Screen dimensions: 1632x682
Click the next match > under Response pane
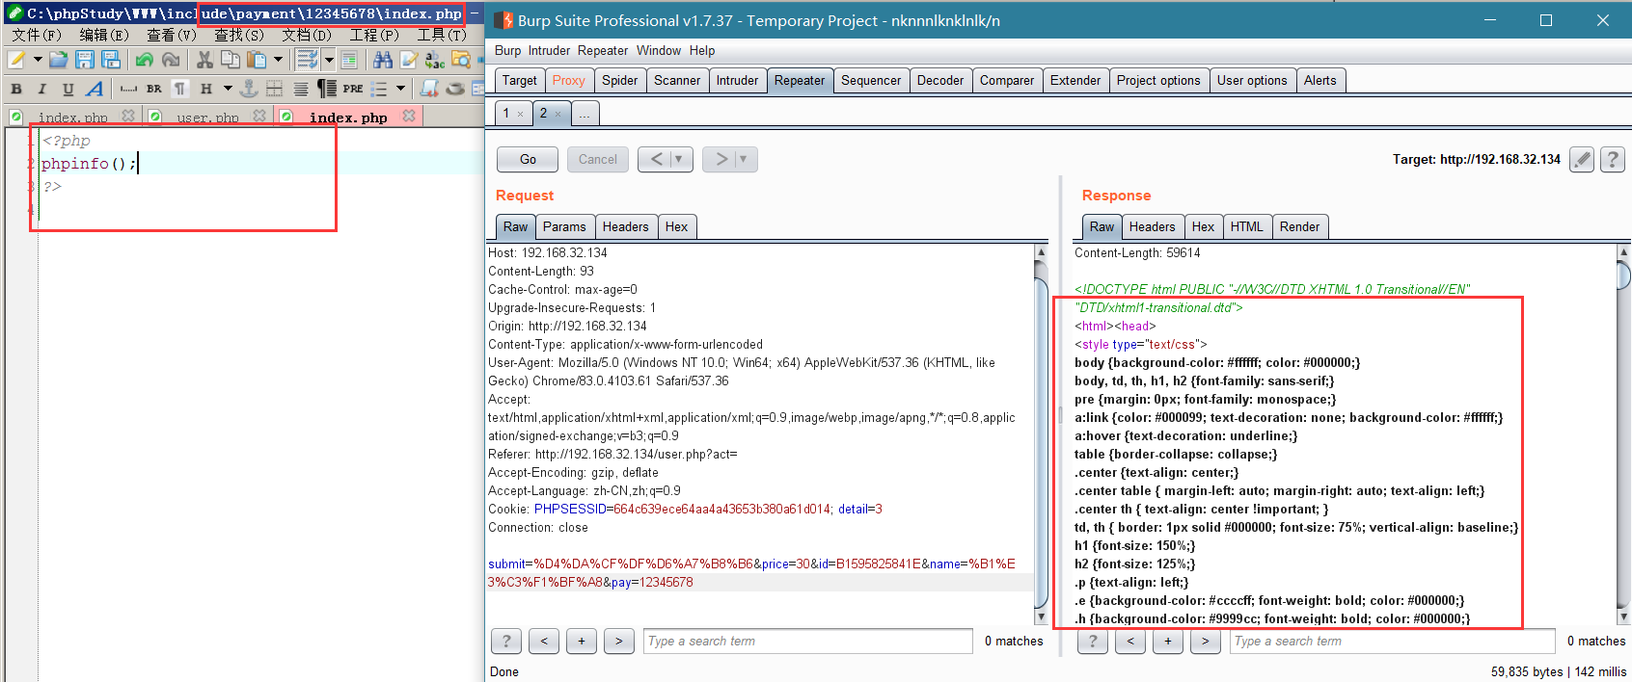(1205, 642)
